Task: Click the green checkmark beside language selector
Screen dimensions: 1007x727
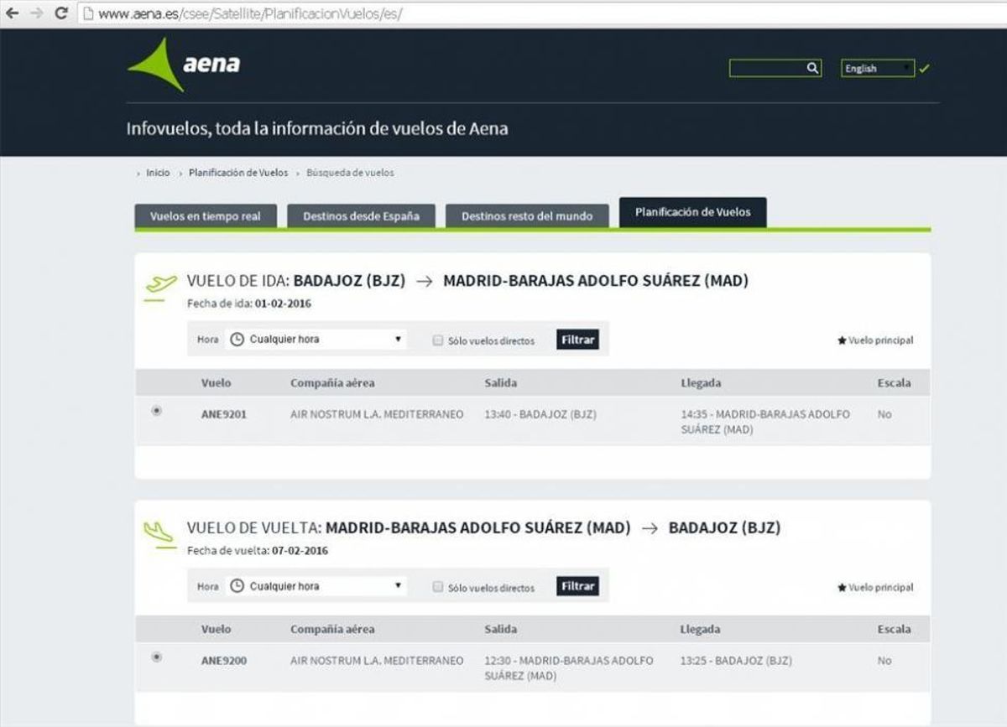Action: (x=924, y=69)
